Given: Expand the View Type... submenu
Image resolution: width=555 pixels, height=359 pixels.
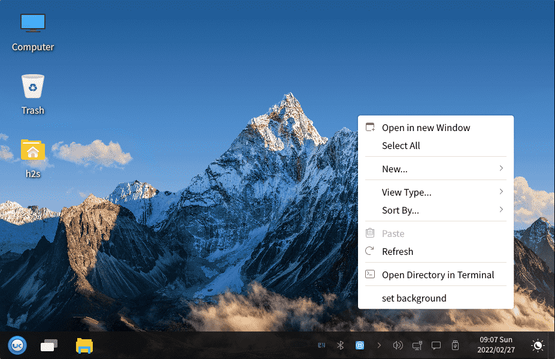Looking at the screenshot, I should coord(436,192).
